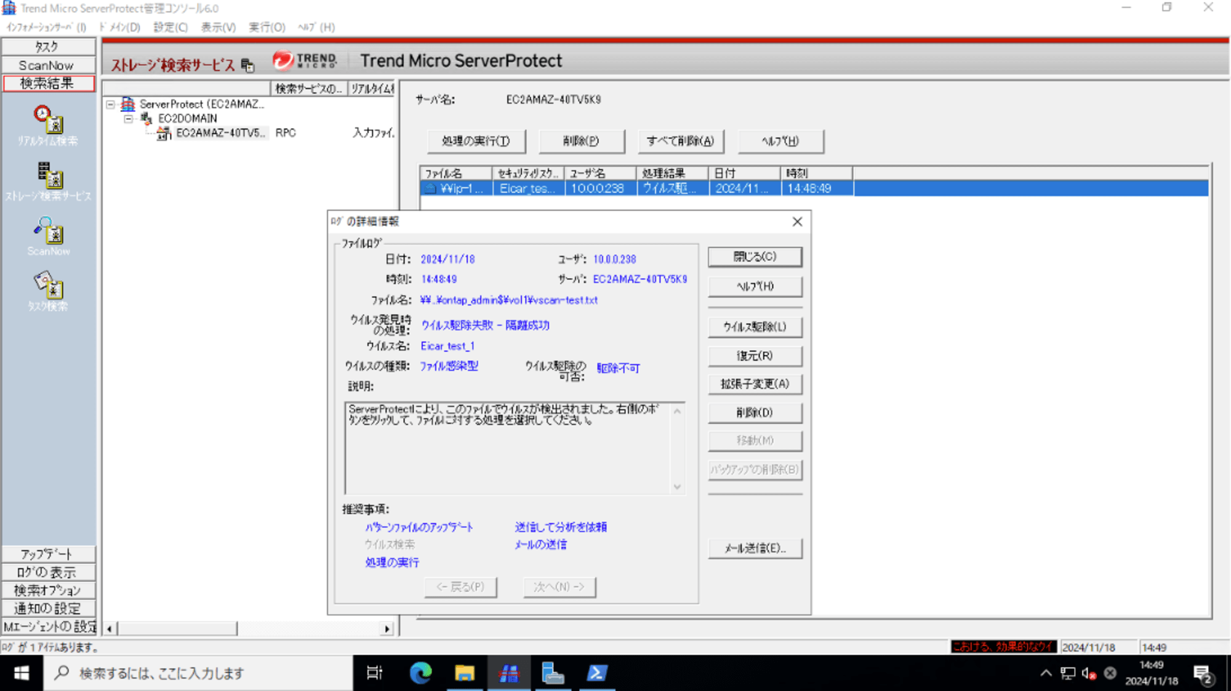Click the タスク sidebar tab
The width and height of the screenshot is (1231, 691).
point(48,47)
